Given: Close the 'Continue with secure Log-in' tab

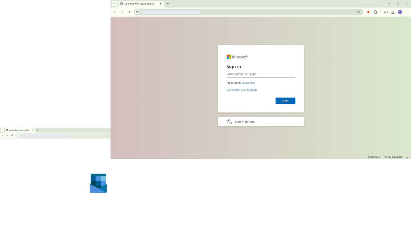Looking at the screenshot, I should coord(161,4).
